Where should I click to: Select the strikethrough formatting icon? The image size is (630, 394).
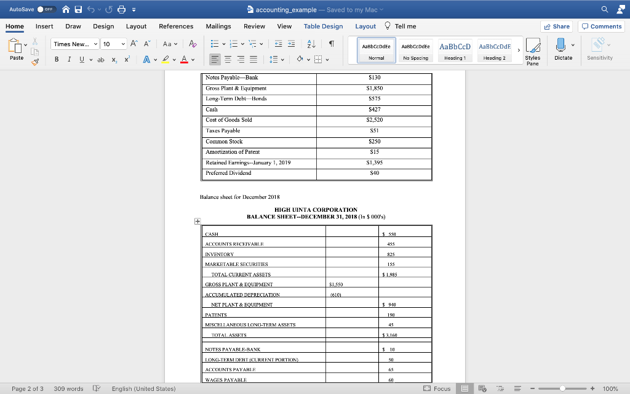[101, 60]
